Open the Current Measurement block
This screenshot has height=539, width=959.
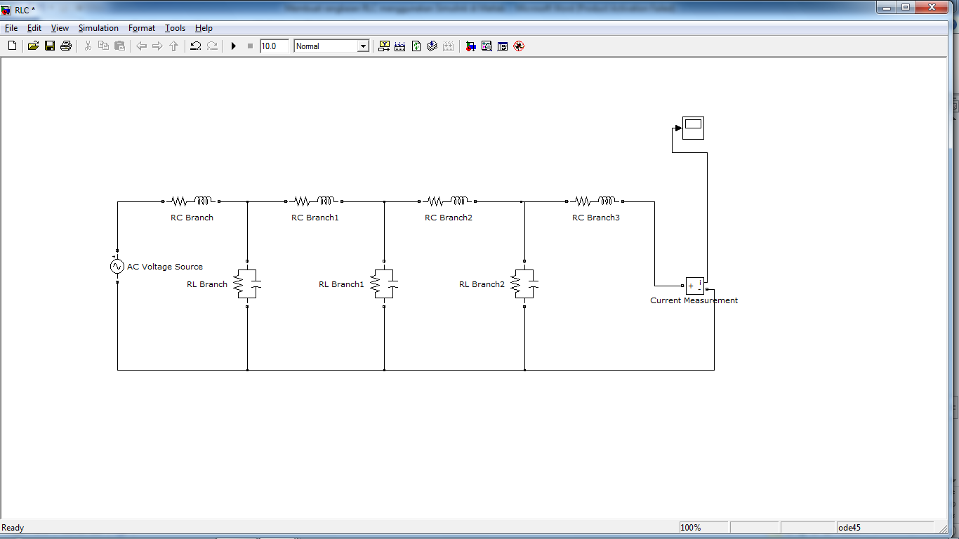click(694, 286)
